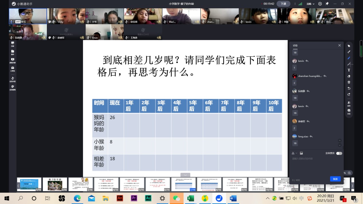This screenshot has width=363, height=204.
Task: Collapse the slide thumbnail strip chevron
Action: (x=185, y=175)
